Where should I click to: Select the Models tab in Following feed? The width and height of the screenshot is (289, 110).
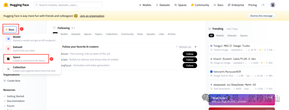point(64,34)
